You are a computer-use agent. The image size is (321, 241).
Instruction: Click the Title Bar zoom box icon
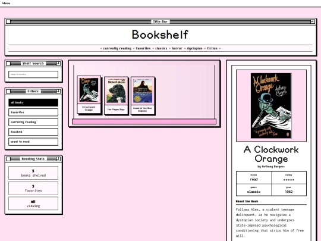313,21
